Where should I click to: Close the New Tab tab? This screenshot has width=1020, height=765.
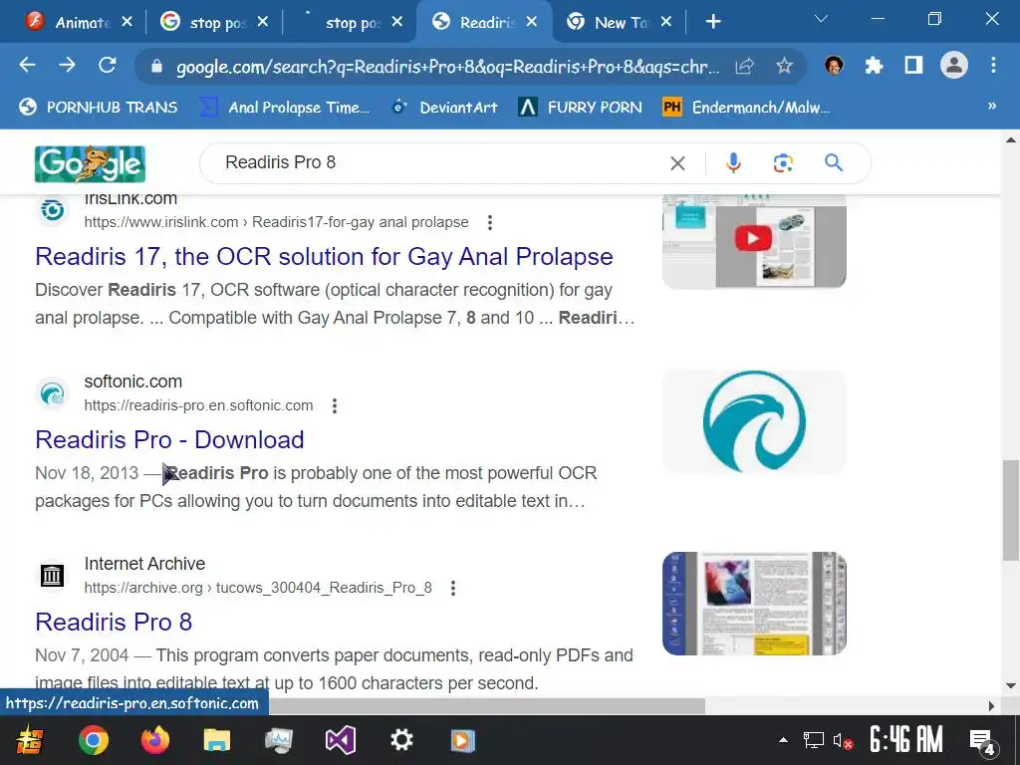pos(665,22)
